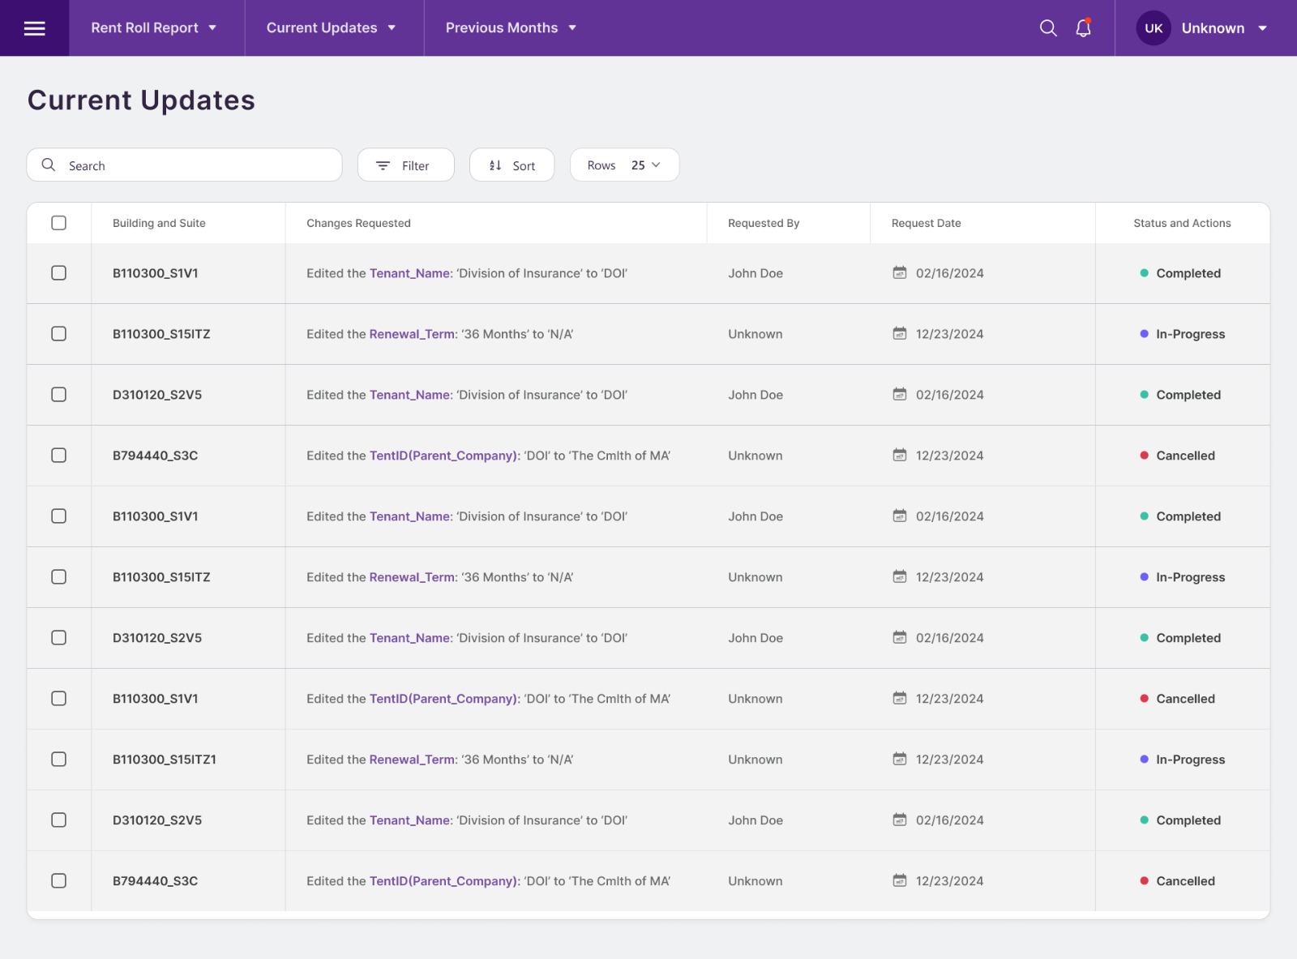This screenshot has height=959, width=1297.
Task: Check the row for B110300_S1V1 at the top
Action: (58, 273)
